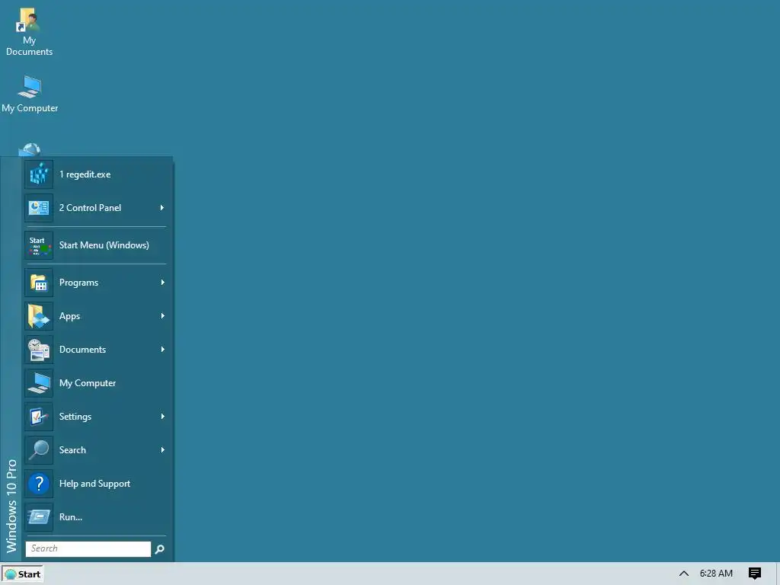Select the My Computer menu label

[x=88, y=383]
